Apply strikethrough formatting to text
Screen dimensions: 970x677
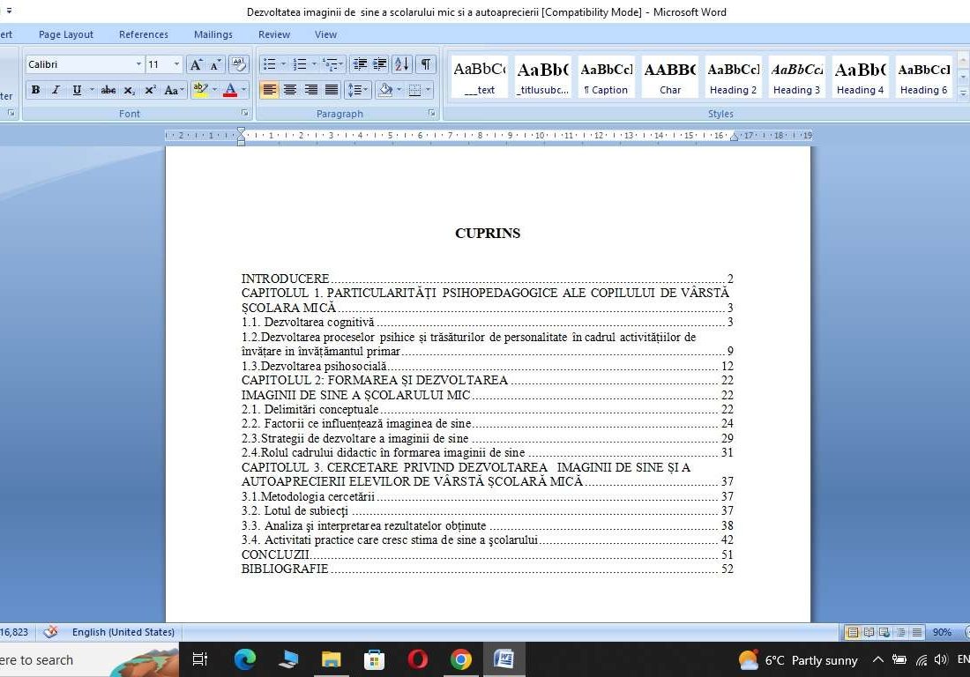pyautogui.click(x=108, y=90)
